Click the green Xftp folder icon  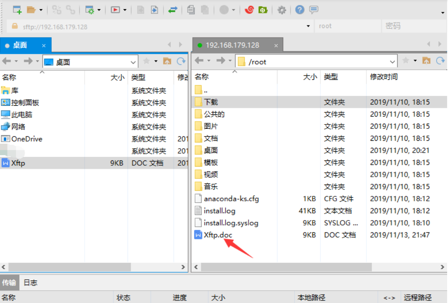click(x=263, y=10)
